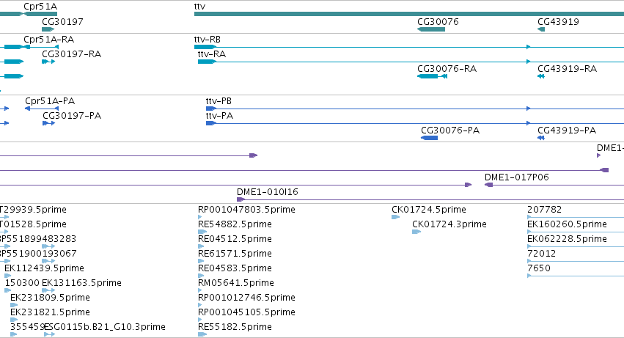Click the CK01724.3prime EST arrow
624x338 pixels.
click(x=416, y=232)
